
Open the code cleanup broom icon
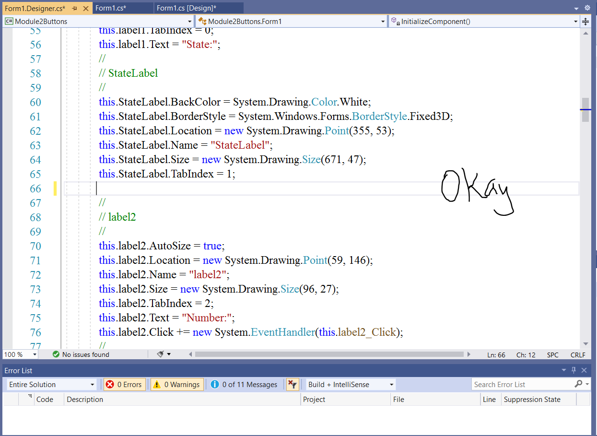(161, 354)
